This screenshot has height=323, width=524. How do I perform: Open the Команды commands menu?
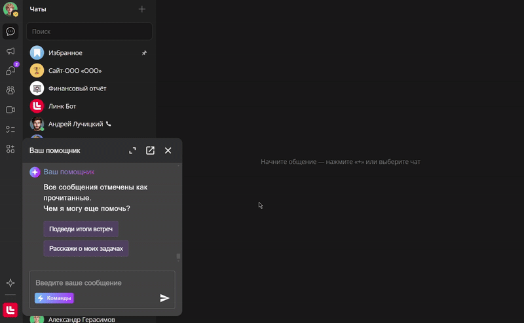coord(54,298)
